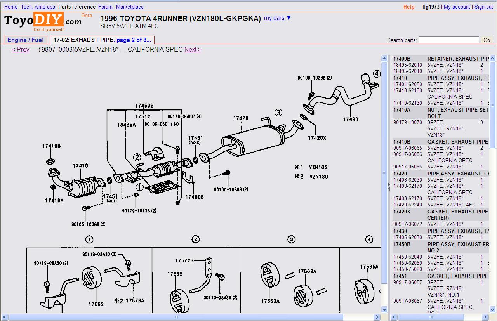
Task: Select 17400B RETAINER row in parts list
Action: [x=441, y=59]
